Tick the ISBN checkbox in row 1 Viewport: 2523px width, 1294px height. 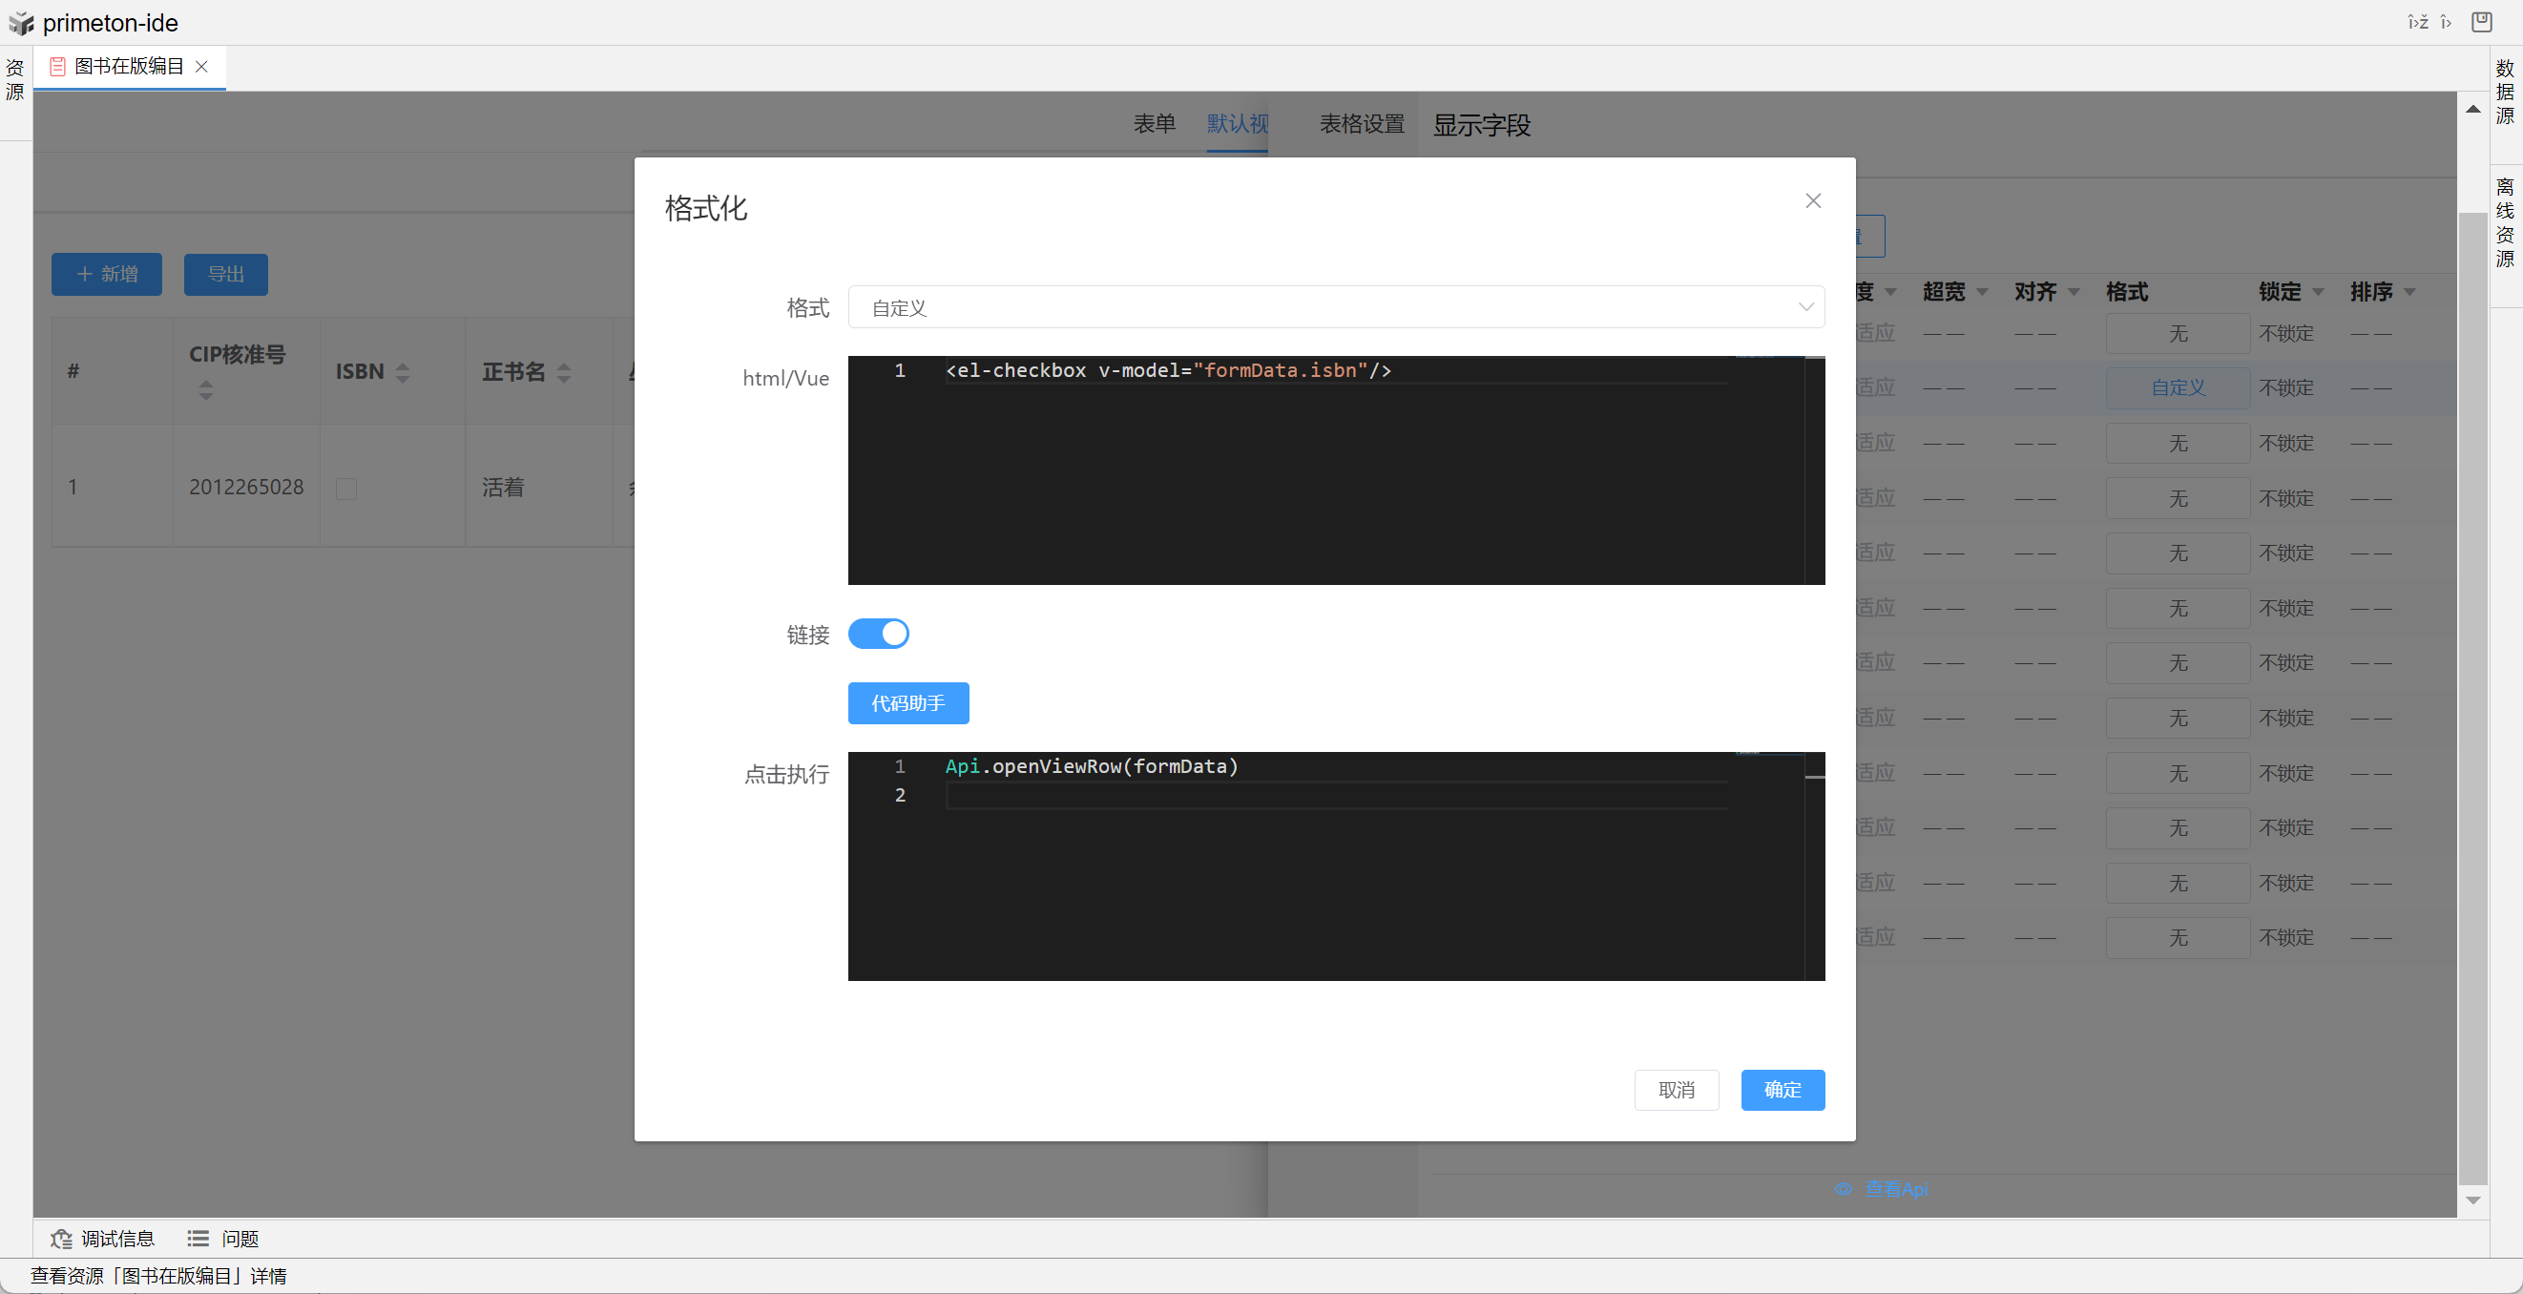pyautogui.click(x=345, y=488)
